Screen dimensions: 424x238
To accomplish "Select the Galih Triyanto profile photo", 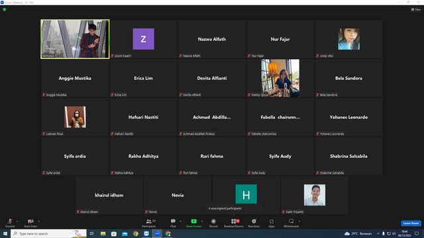I will (315, 195).
